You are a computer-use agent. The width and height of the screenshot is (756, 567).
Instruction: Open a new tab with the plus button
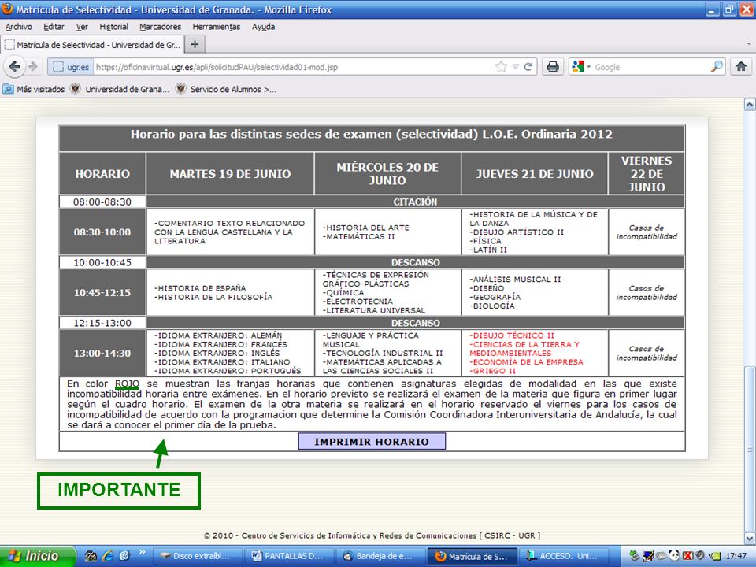pos(195,44)
